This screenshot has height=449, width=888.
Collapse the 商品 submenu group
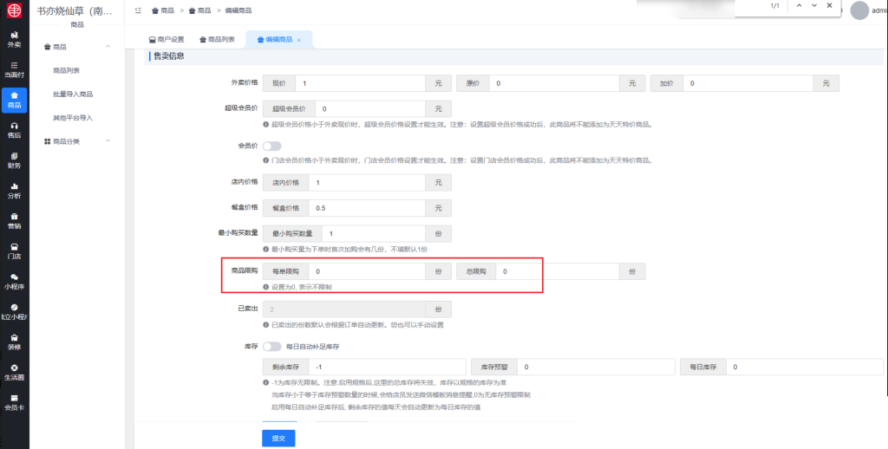(107, 47)
